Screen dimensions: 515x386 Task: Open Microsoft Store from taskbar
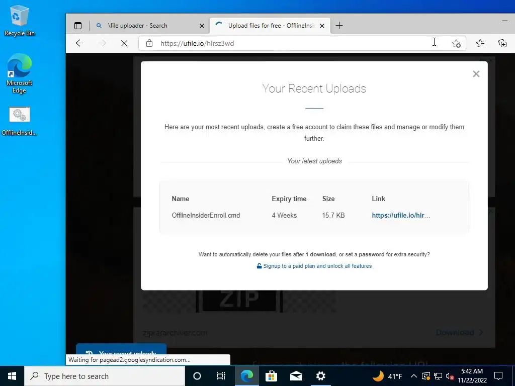[271, 376]
